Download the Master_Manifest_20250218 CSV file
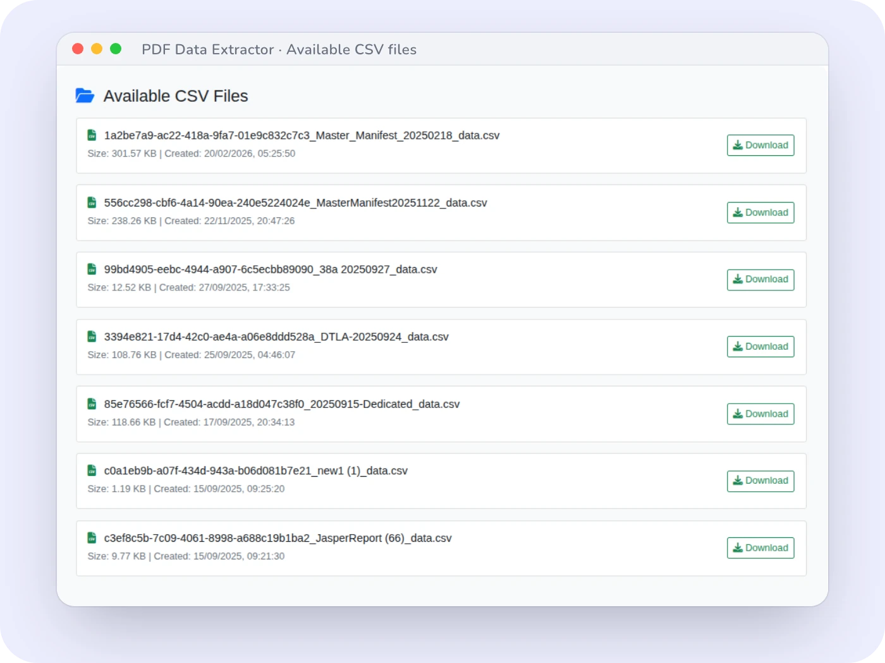Screen dimensions: 885x663 [x=760, y=145]
